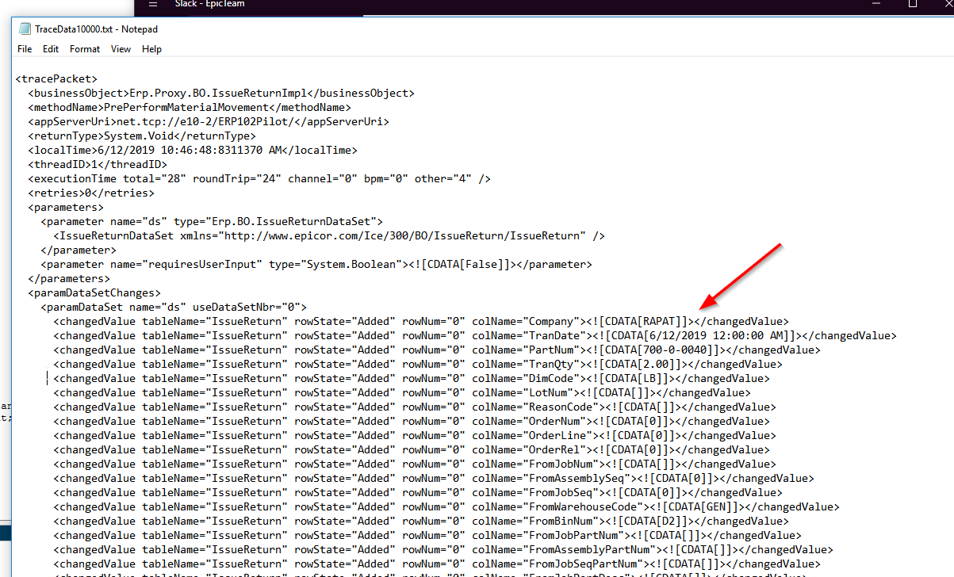This screenshot has height=577, width=954.
Task: Click the appServerUri net.tcp://e10-2/ERP102Pilot line
Action: coord(209,122)
